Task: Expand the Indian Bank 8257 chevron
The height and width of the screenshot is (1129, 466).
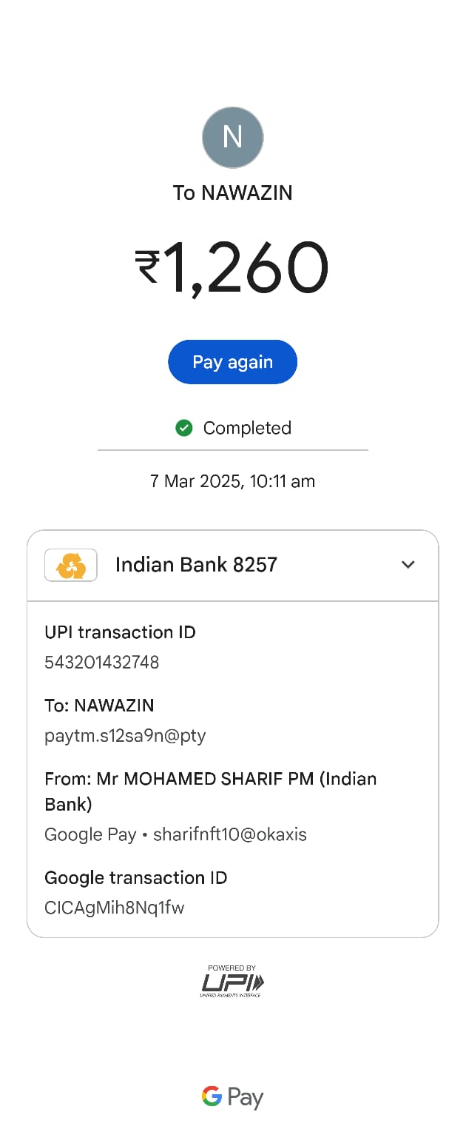Action: 408,565
